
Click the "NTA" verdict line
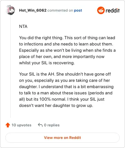23,26
